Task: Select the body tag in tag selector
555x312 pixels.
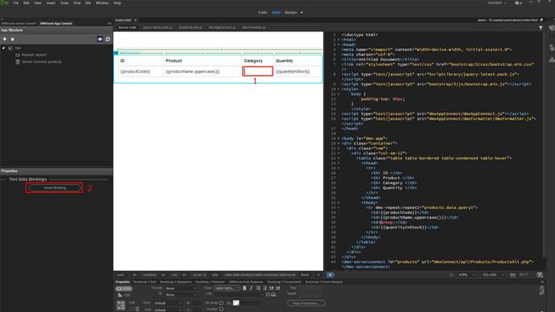Action: (121, 275)
